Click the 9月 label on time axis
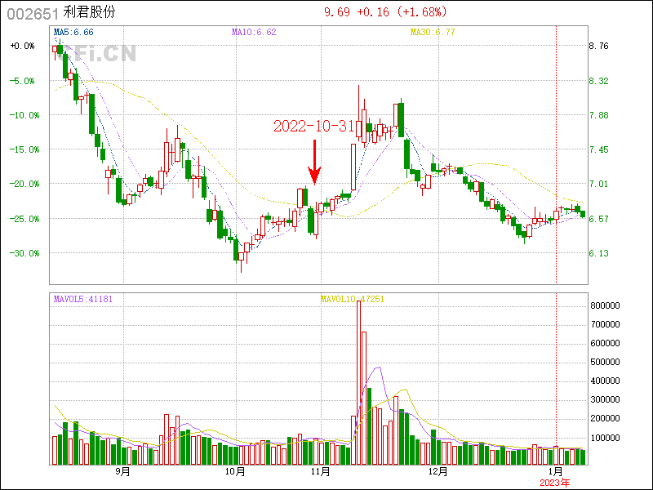The height and width of the screenshot is (490, 653). coord(122,471)
